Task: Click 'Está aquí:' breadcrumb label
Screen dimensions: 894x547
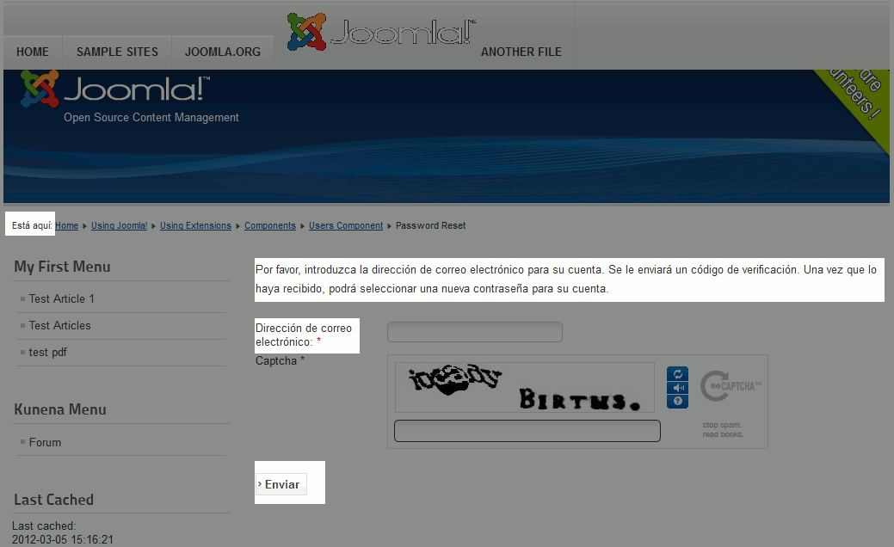Action: coord(31,225)
